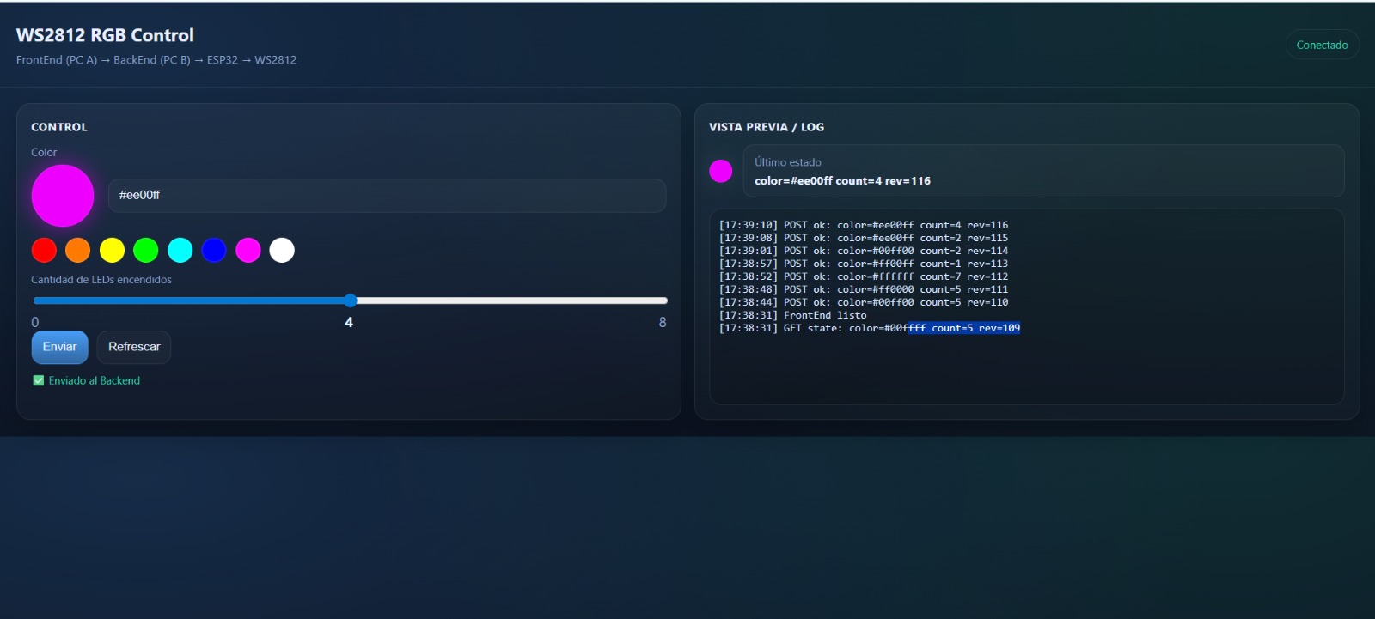This screenshot has height=619, width=1375.
Task: Select the cyan color preset
Action: click(180, 250)
